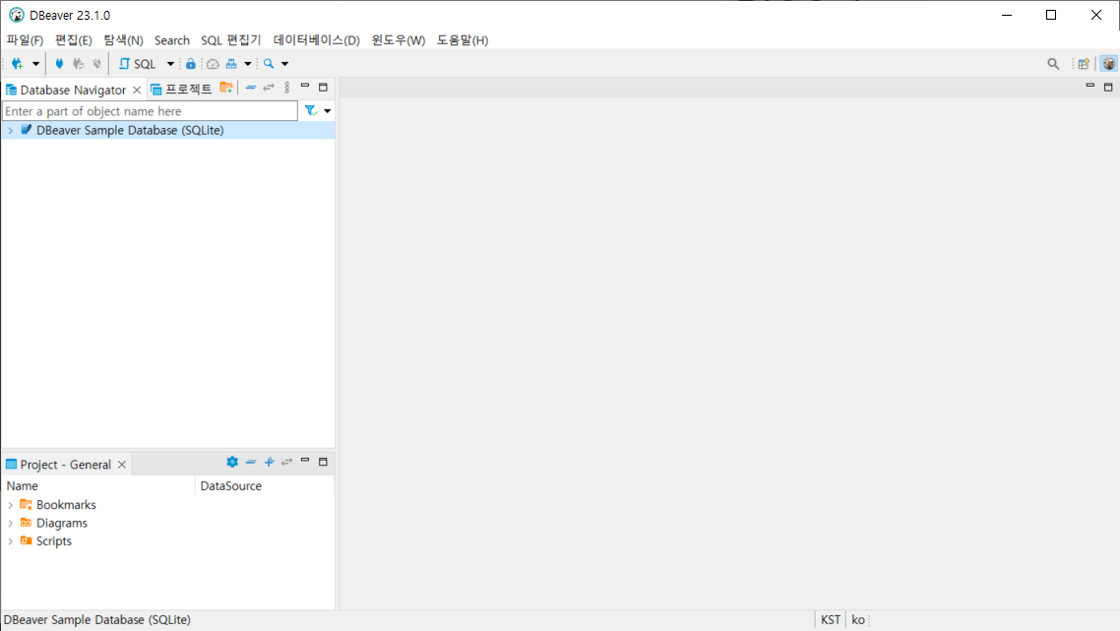
Task: Click the Open Perspective icon
Action: [x=1084, y=64]
